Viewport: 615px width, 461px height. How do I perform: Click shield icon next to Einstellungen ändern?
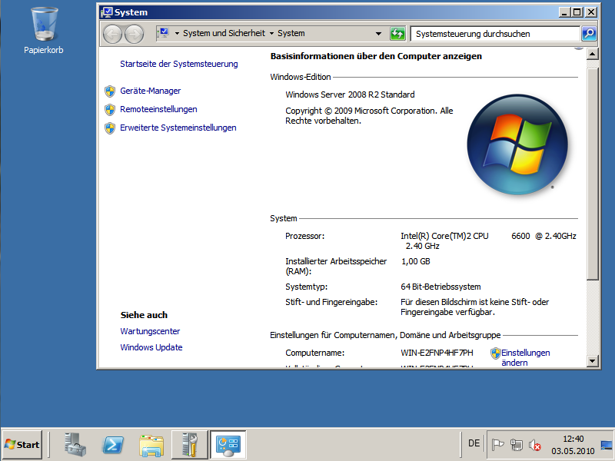coord(495,353)
